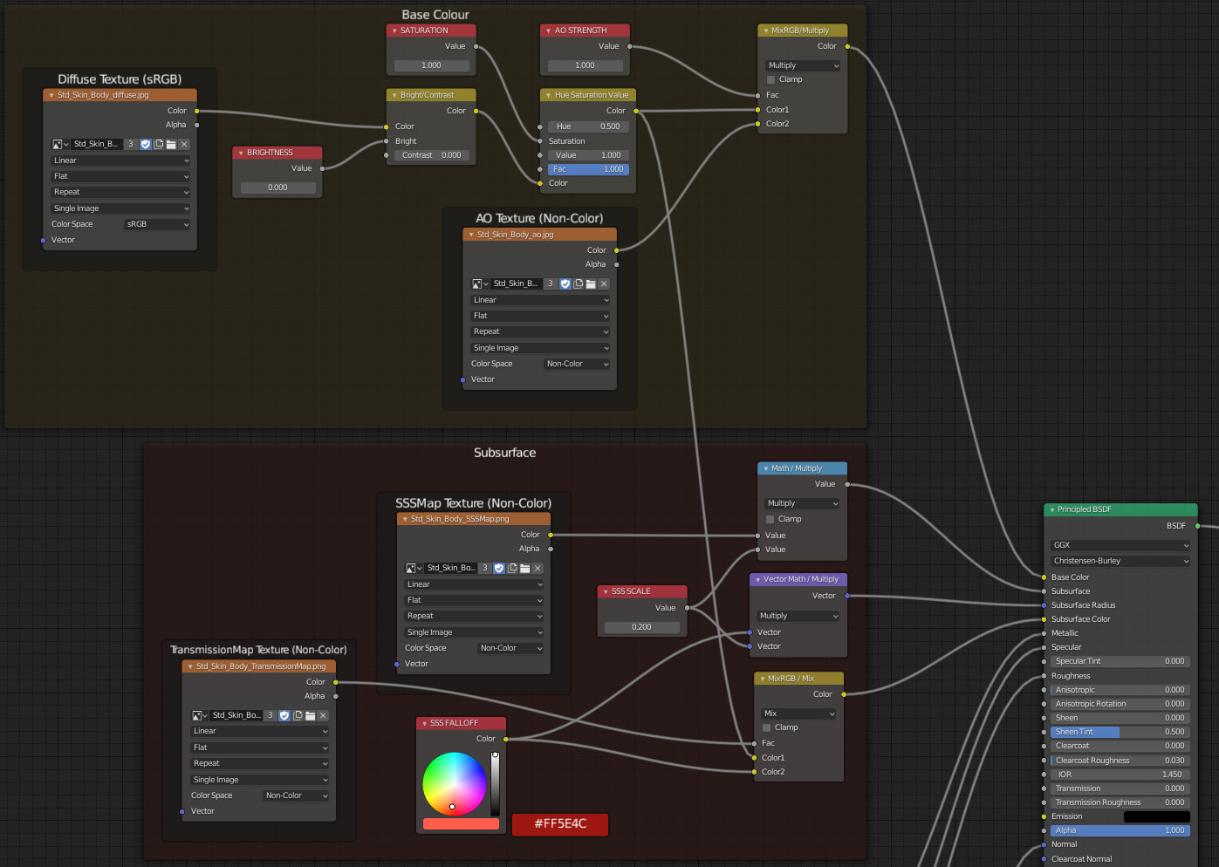This screenshot has width=1219, height=867.
Task: Click open-folder icon in SSSMap texture node
Action: pyautogui.click(x=524, y=568)
